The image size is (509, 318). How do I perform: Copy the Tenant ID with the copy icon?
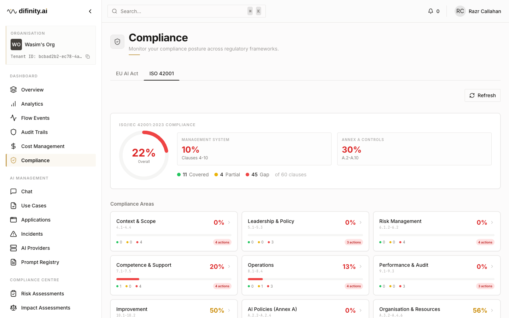tap(88, 57)
